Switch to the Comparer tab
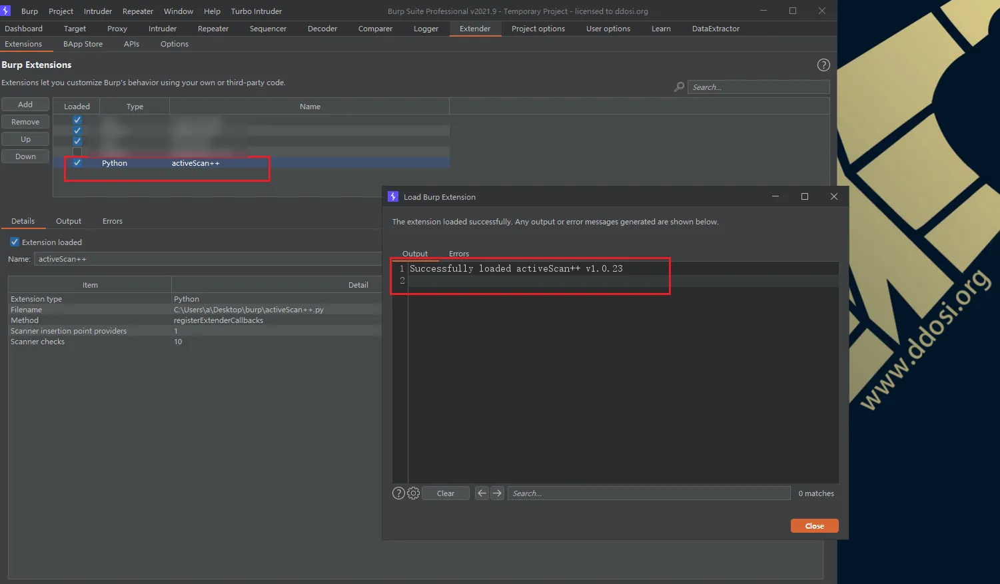The image size is (1000, 584). [x=375, y=29]
